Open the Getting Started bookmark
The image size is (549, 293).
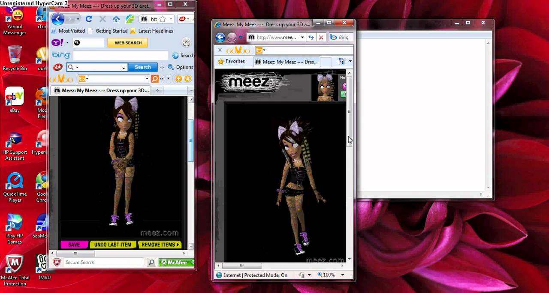(108, 31)
